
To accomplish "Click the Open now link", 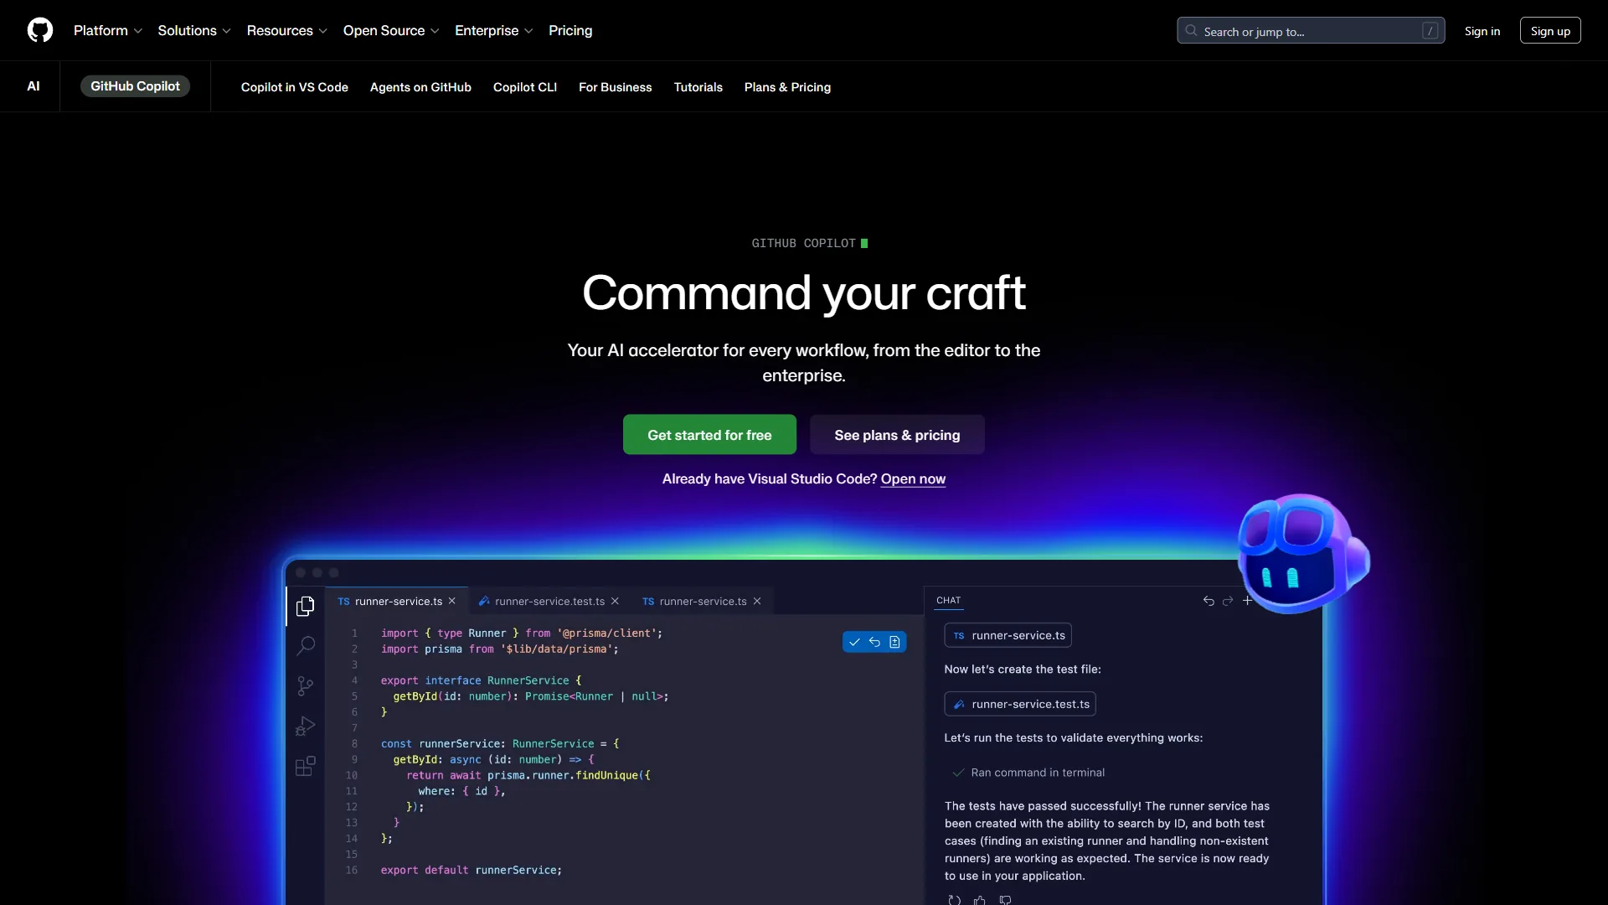I will [x=913, y=479].
